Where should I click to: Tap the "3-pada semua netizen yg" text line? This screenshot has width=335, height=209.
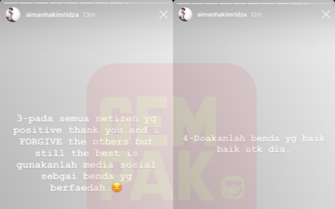tap(86, 119)
